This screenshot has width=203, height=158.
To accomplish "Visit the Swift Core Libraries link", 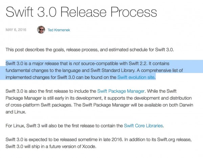I will pos(143,126).
